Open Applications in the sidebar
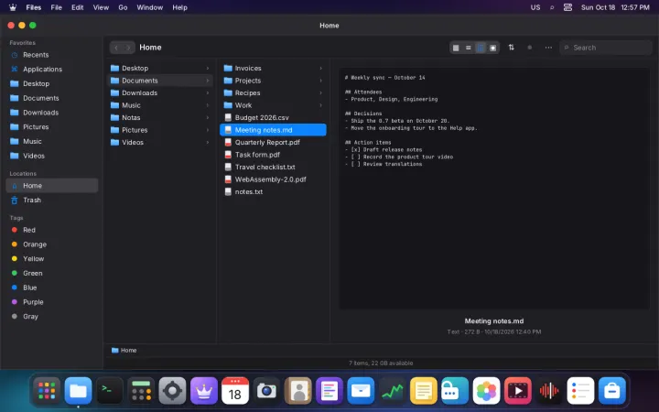Image resolution: width=659 pixels, height=412 pixels. click(x=51, y=69)
